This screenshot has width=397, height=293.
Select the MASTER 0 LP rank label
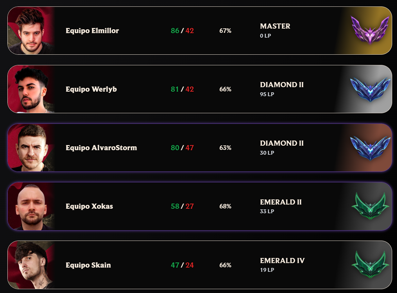(275, 30)
